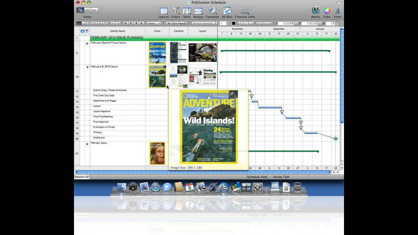Click the Activity Name column header
The image size is (418, 235).
[118, 31]
